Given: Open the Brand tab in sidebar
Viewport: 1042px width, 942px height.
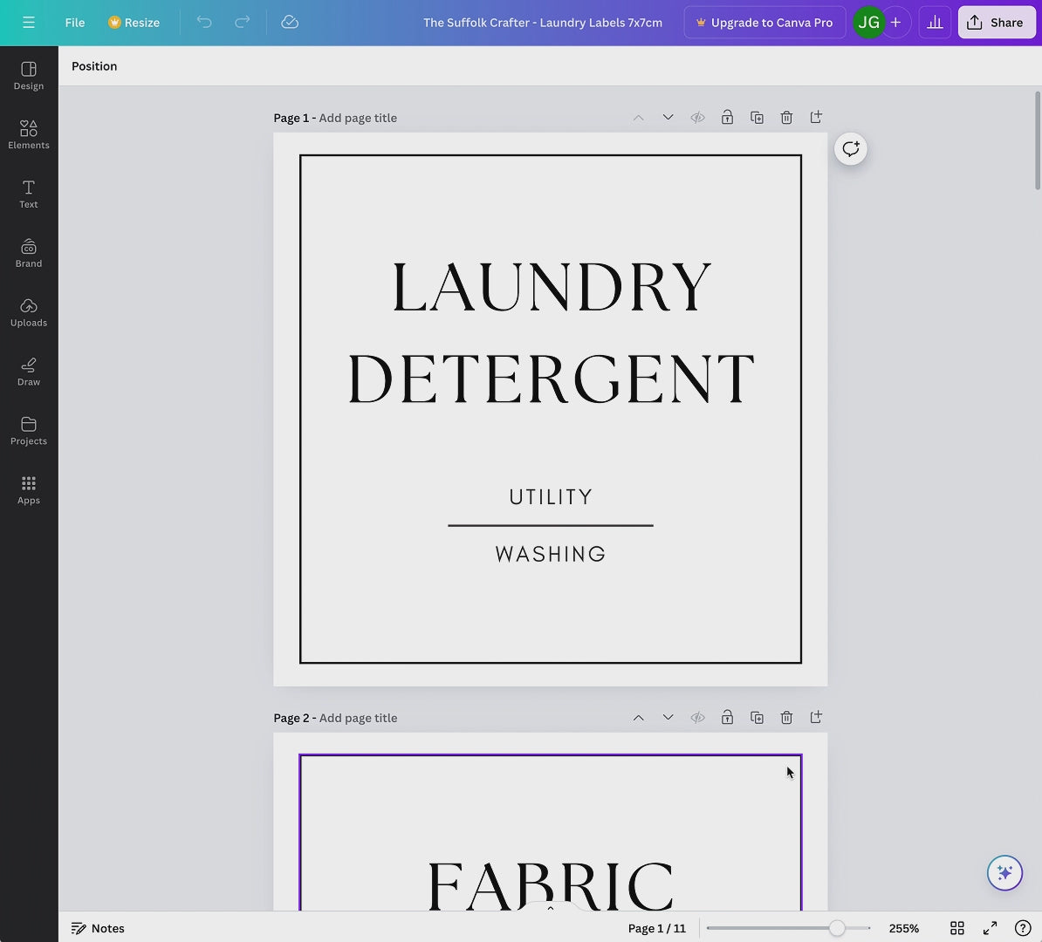Looking at the screenshot, I should tap(29, 253).
